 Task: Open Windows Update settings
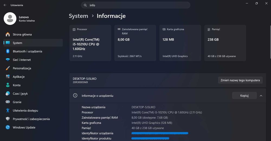pyautogui.click(x=33, y=127)
